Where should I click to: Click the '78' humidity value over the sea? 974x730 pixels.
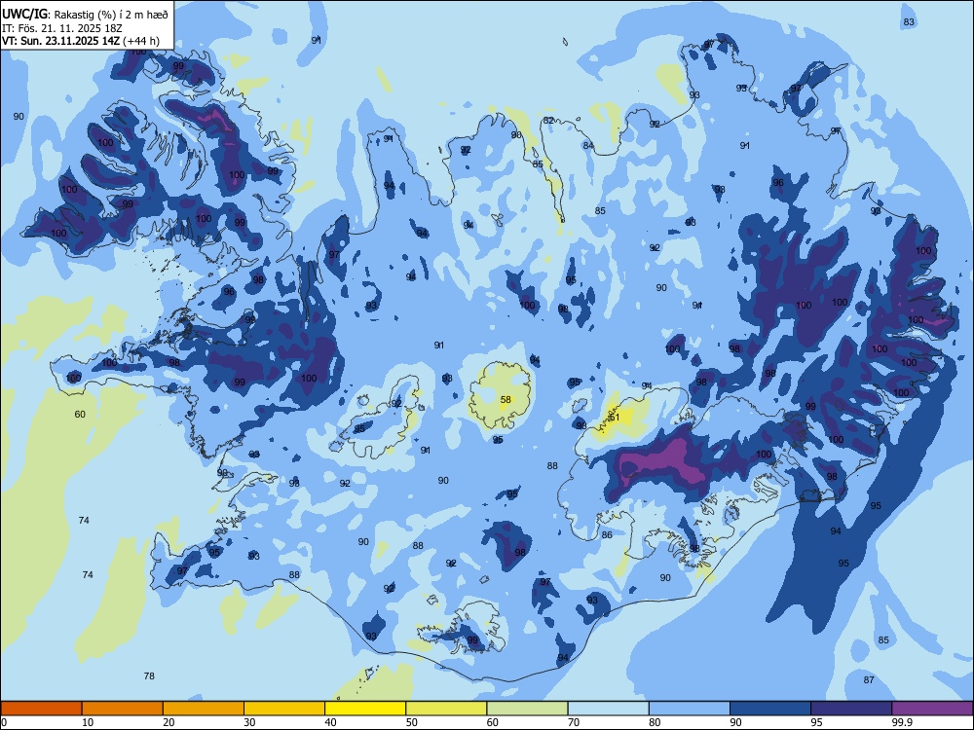tap(149, 676)
